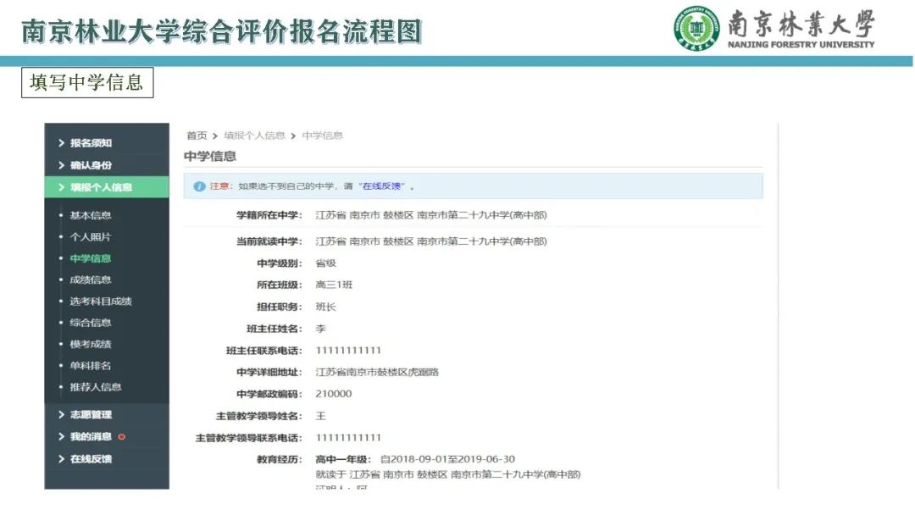Collapse the 填报个人信息 sidebar section
The image size is (915, 515).
pyautogui.click(x=101, y=187)
